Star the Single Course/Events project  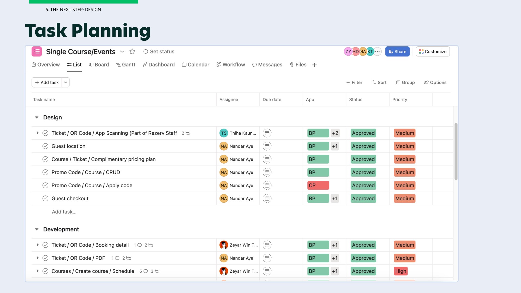pyautogui.click(x=132, y=52)
